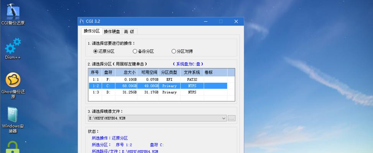Select partition row 1:1 drive F:
This screenshot has width=373, height=153.
pos(158,80)
